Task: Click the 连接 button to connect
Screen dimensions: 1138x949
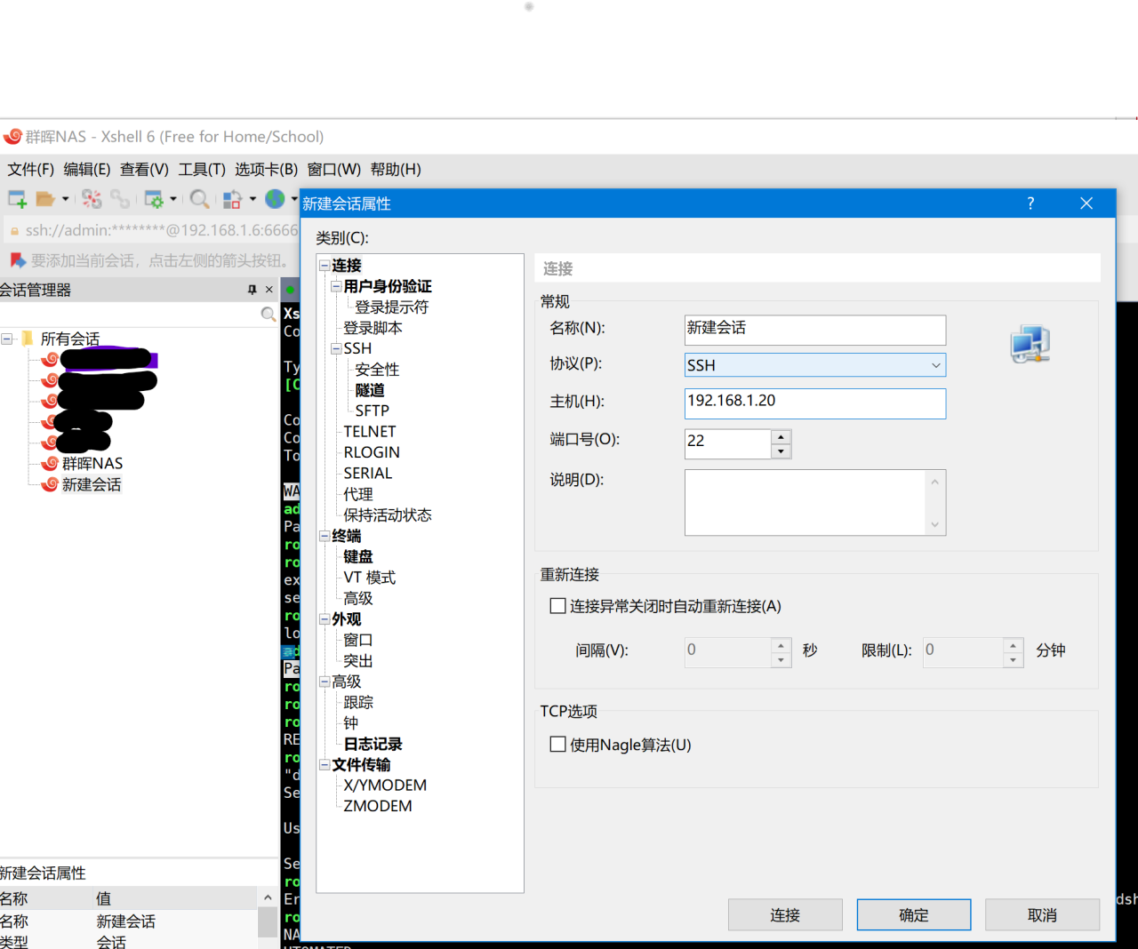Action: click(784, 914)
